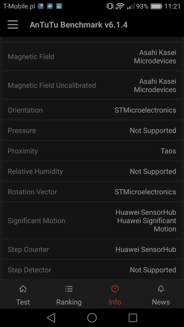Select the Magnetic Field sensor row
Screen dimensions: 184x327
coord(92,57)
